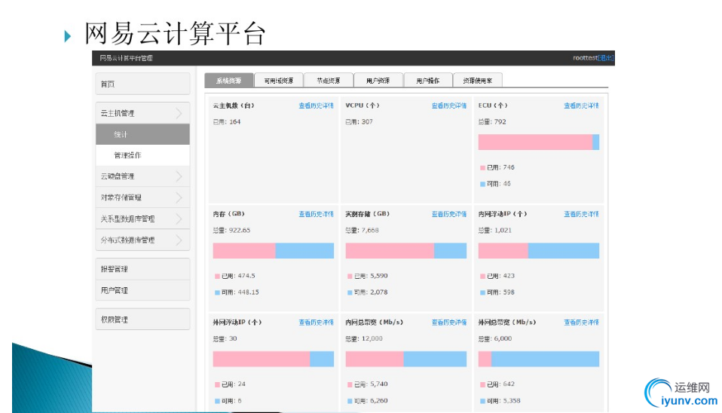
Task: Switch to the 可用域资源 tab
Action: point(279,81)
